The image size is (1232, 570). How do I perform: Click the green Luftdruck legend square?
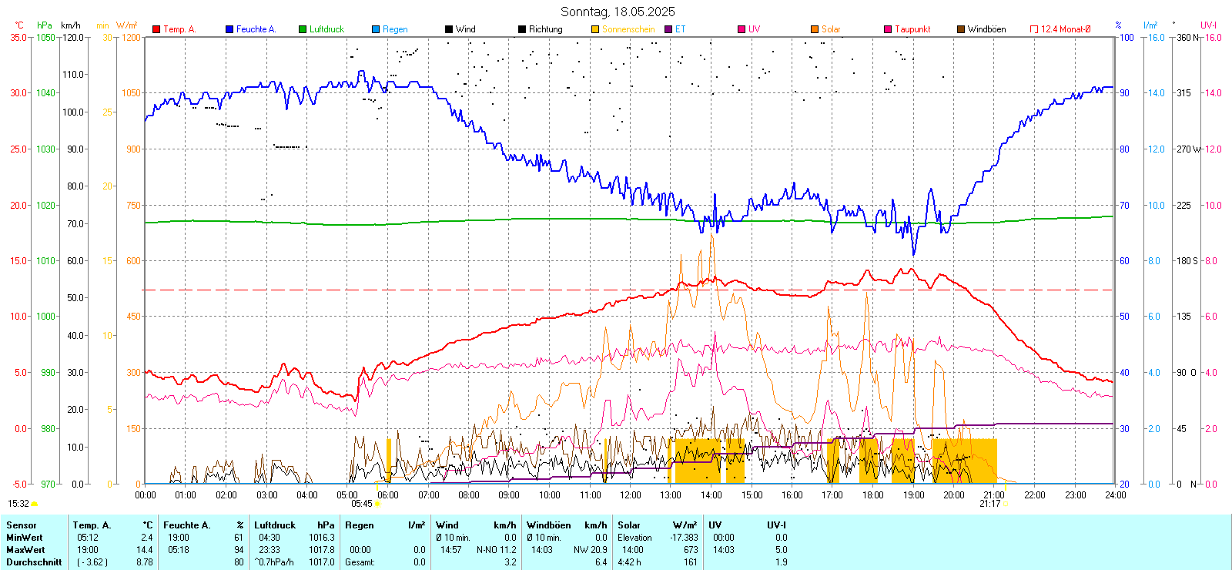pos(303,29)
